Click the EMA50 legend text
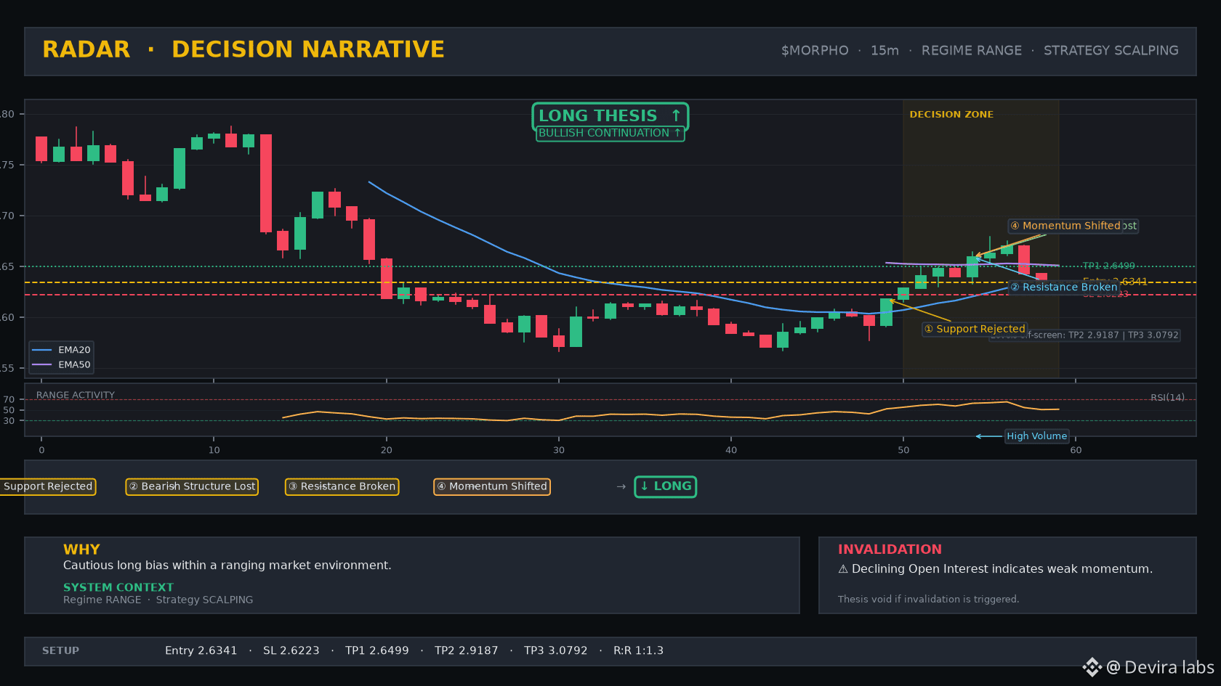1221x686 pixels. click(75, 365)
